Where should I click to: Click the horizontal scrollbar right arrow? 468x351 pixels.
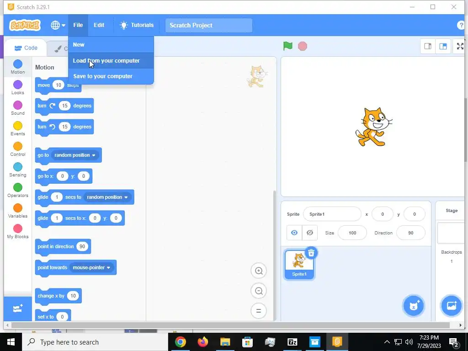point(460,325)
